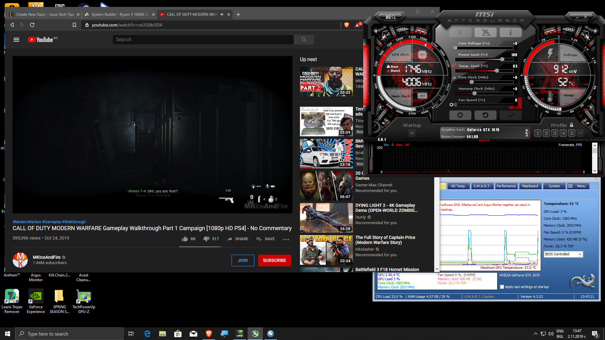Open the HD Temp. tab in Argus Monitor

(x=458, y=186)
